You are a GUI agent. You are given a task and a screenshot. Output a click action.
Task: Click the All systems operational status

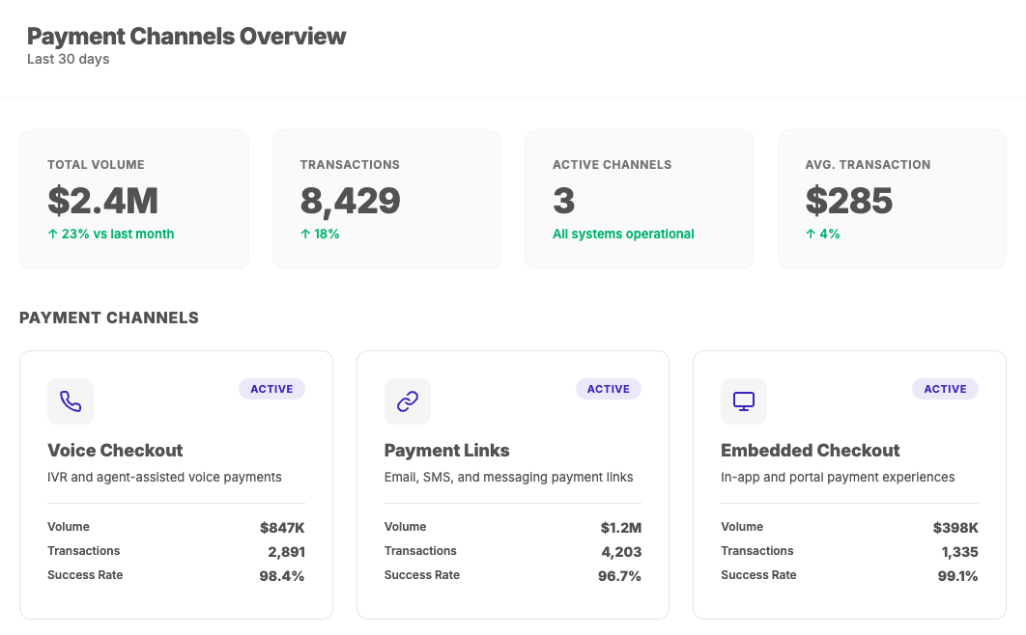[x=623, y=234]
